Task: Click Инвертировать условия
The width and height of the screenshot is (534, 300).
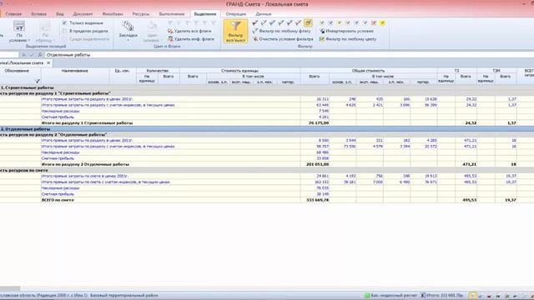Action: (346, 31)
